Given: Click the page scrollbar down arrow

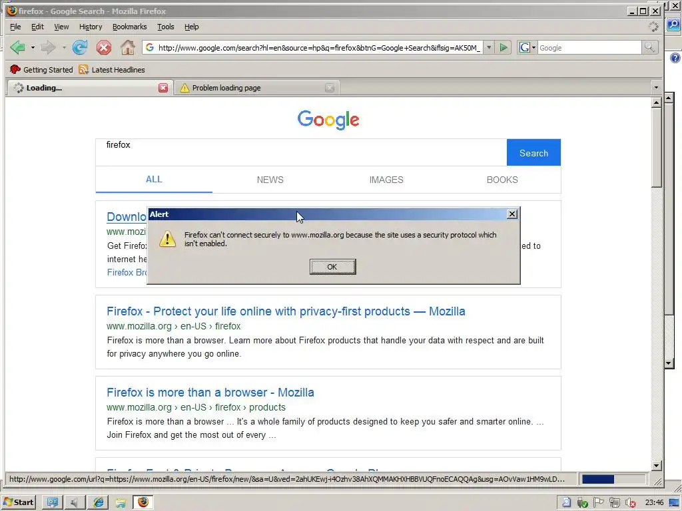Looking at the screenshot, I should (x=657, y=466).
